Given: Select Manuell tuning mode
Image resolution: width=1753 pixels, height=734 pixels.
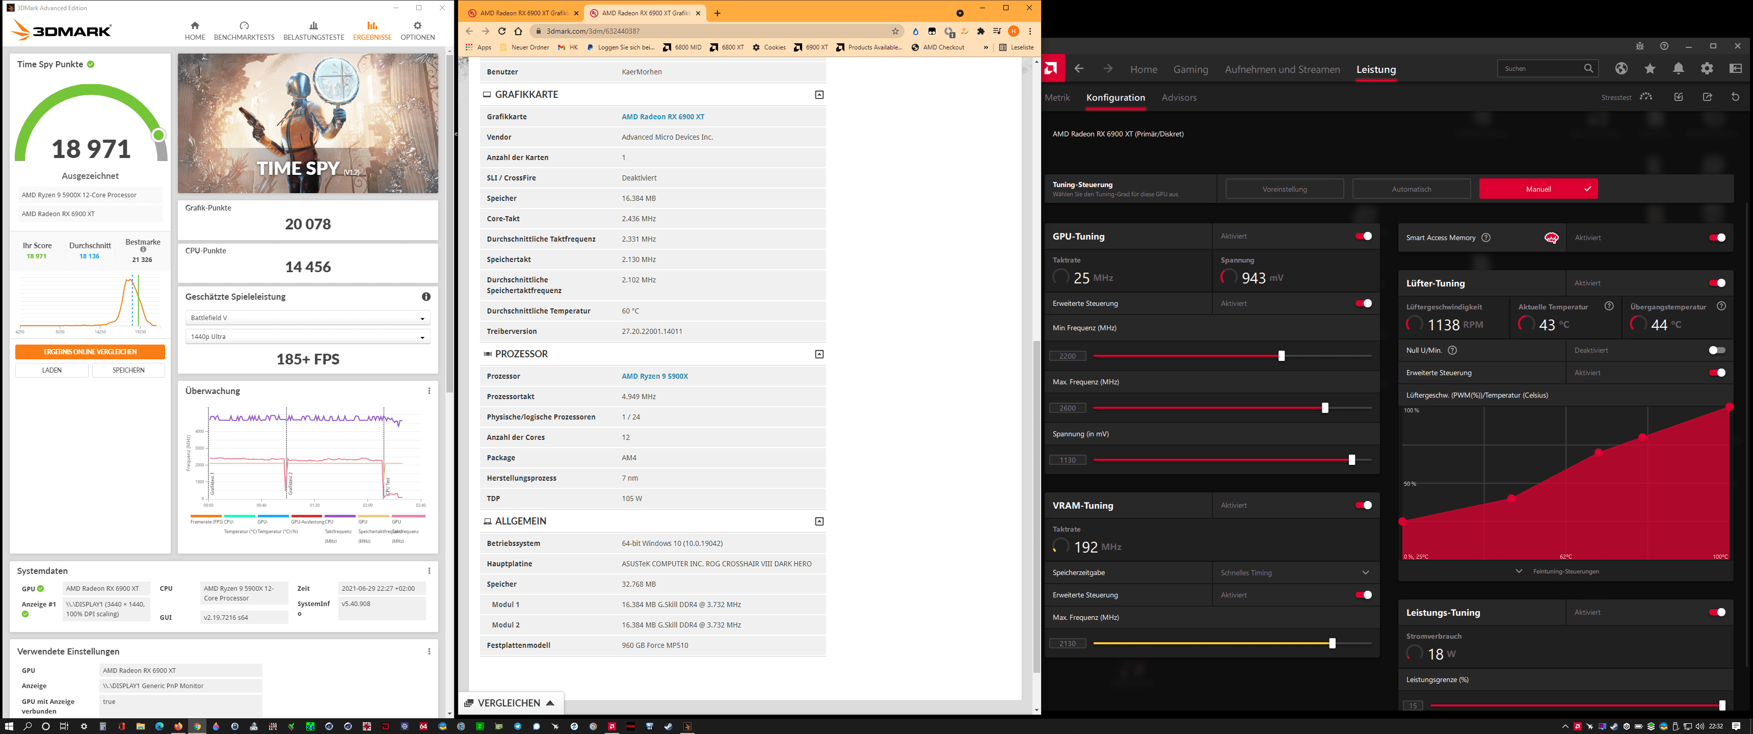Looking at the screenshot, I should pyautogui.click(x=1538, y=189).
